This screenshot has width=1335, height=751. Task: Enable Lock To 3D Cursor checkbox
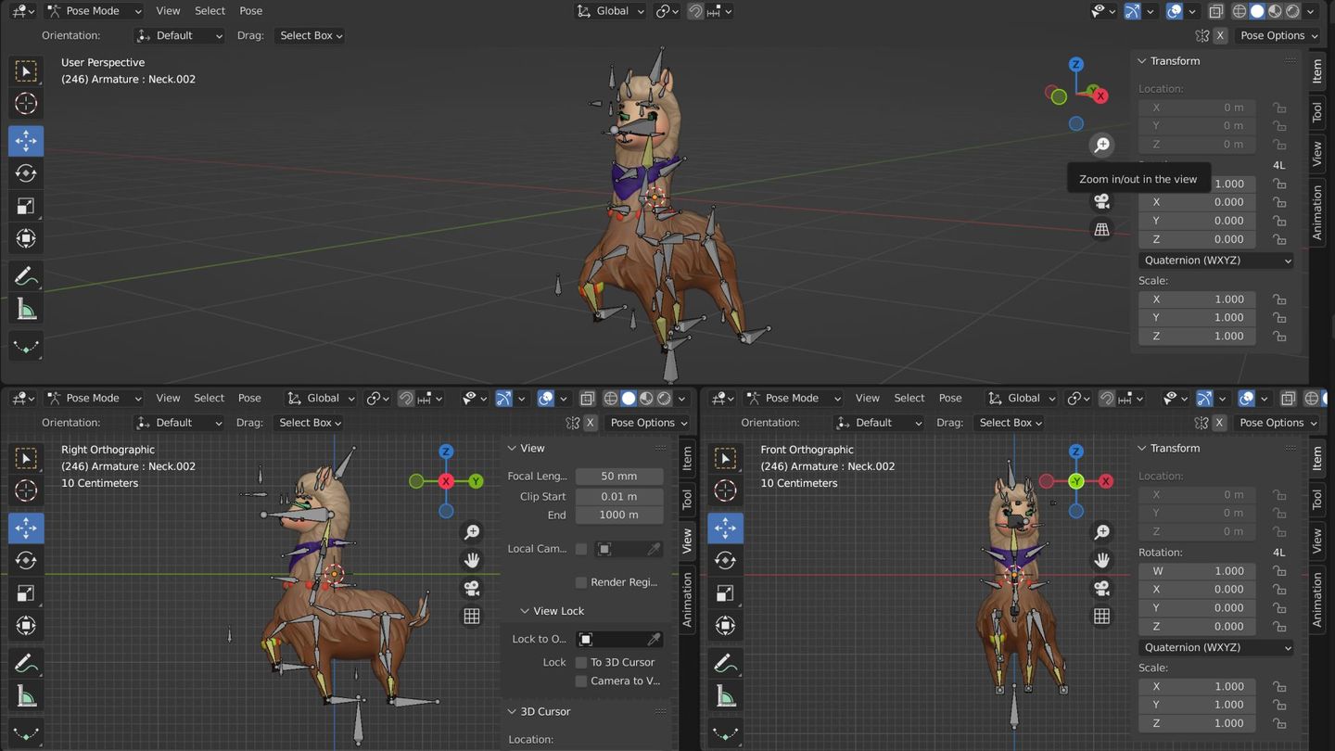(581, 662)
